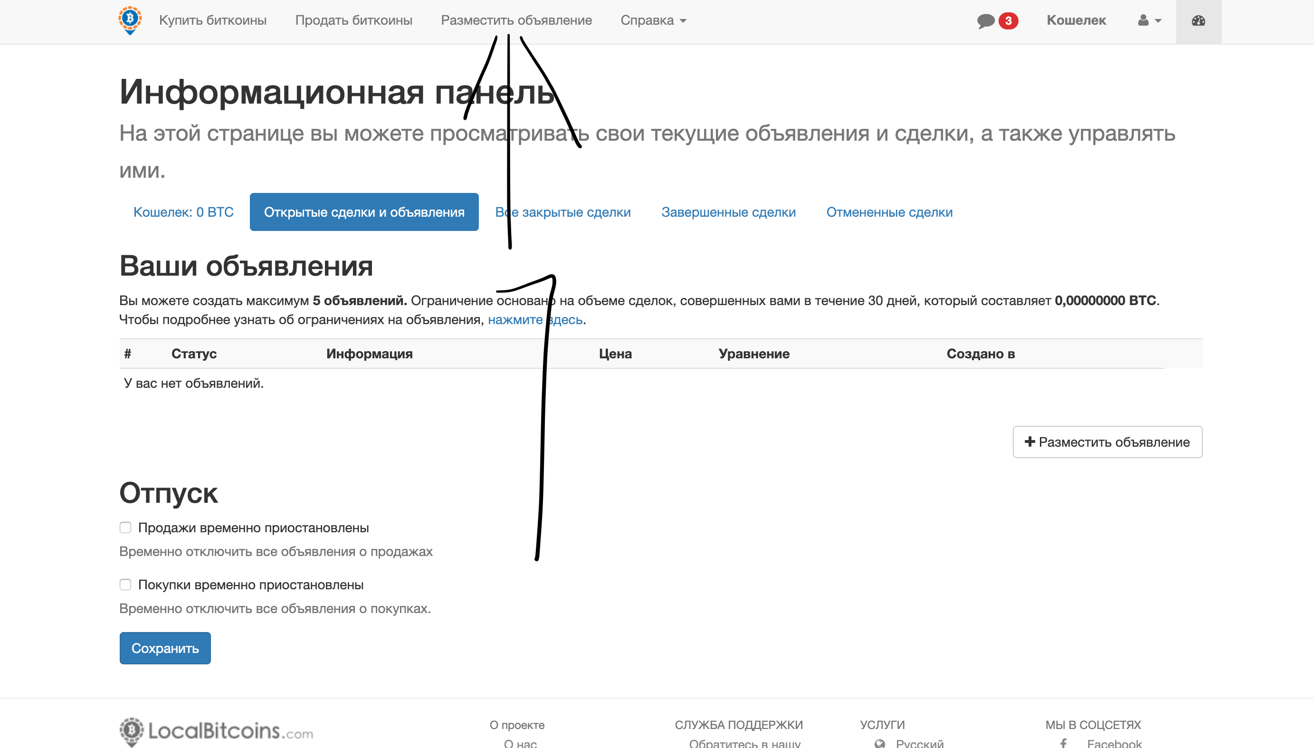
Task: Open Продать биткоины in navigation
Action: click(x=353, y=20)
